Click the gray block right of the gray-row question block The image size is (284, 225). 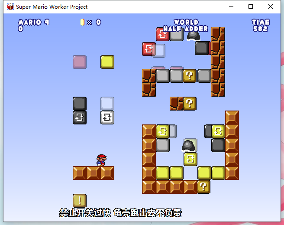tap(204, 76)
